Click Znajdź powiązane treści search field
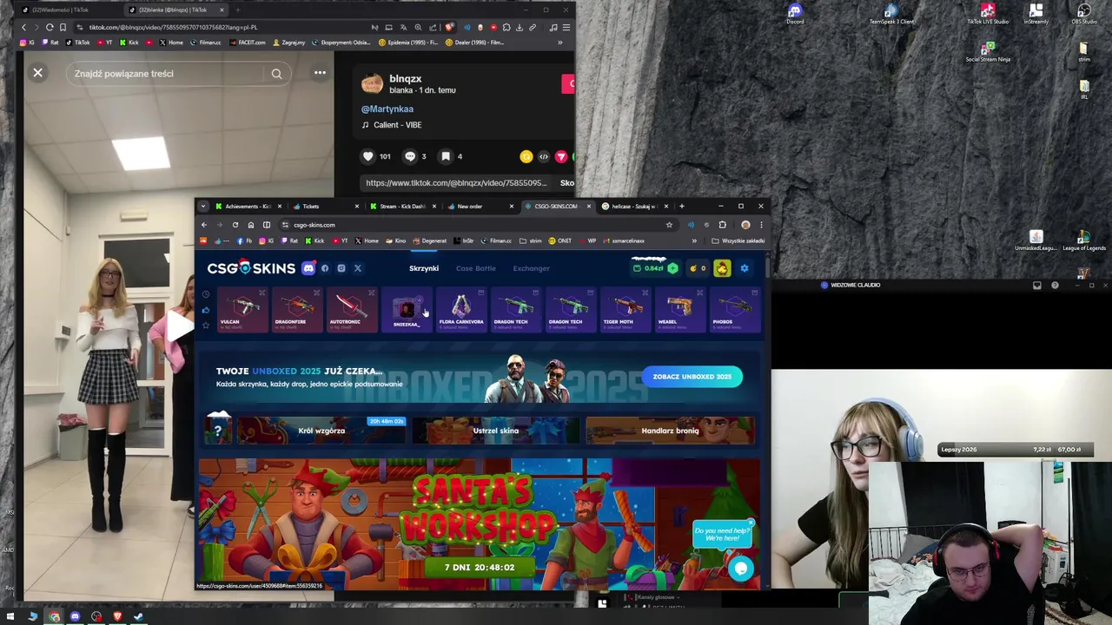 click(178, 74)
